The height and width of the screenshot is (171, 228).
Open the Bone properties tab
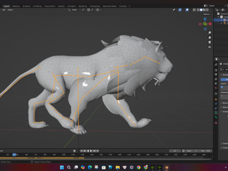[x=216, y=117]
